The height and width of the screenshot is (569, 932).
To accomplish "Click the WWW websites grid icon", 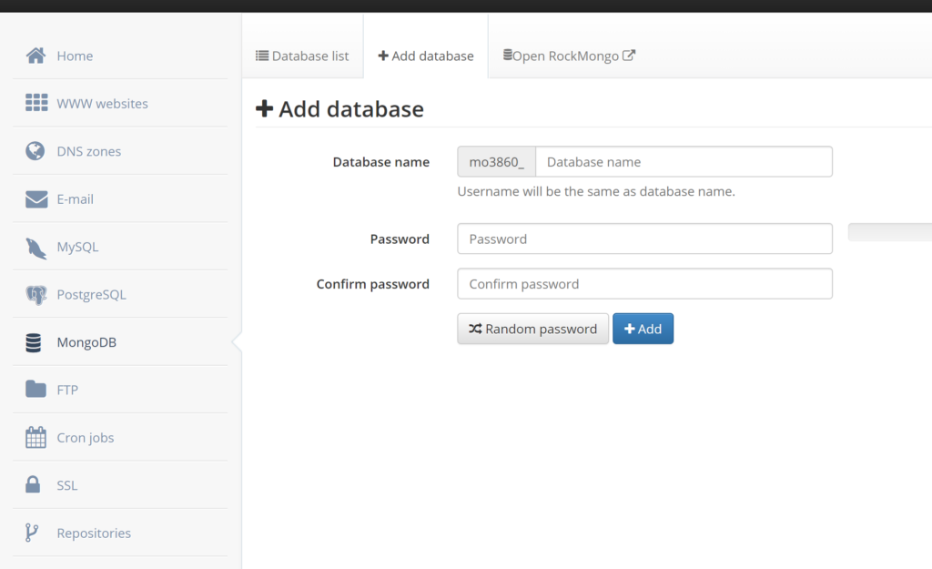I will pos(35,103).
